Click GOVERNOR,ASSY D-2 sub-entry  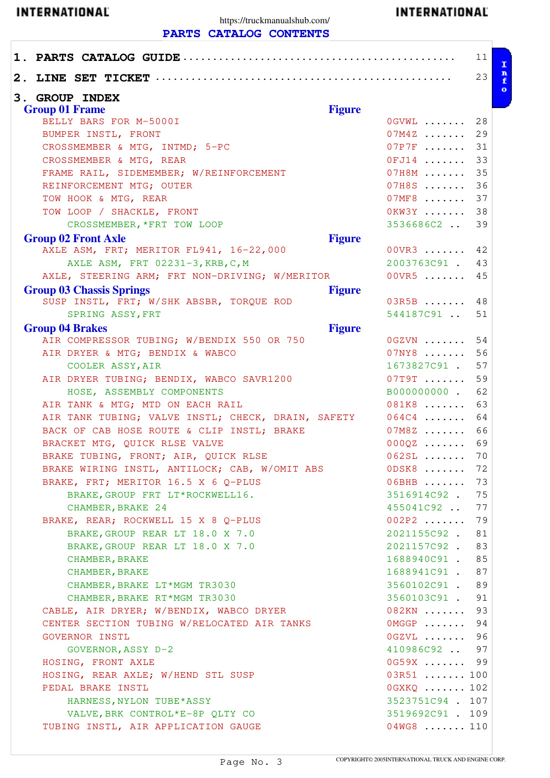tap(120, 649)
